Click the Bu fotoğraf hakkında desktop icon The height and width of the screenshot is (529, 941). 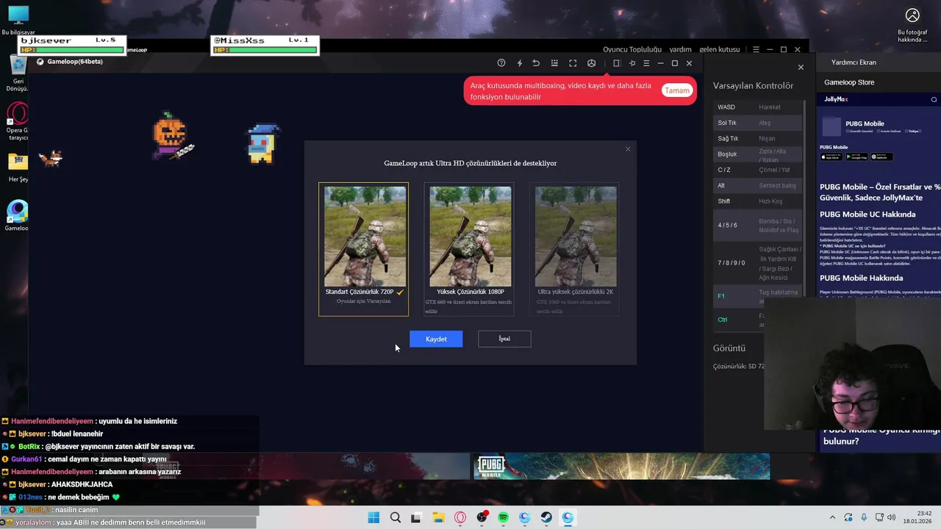912,25
